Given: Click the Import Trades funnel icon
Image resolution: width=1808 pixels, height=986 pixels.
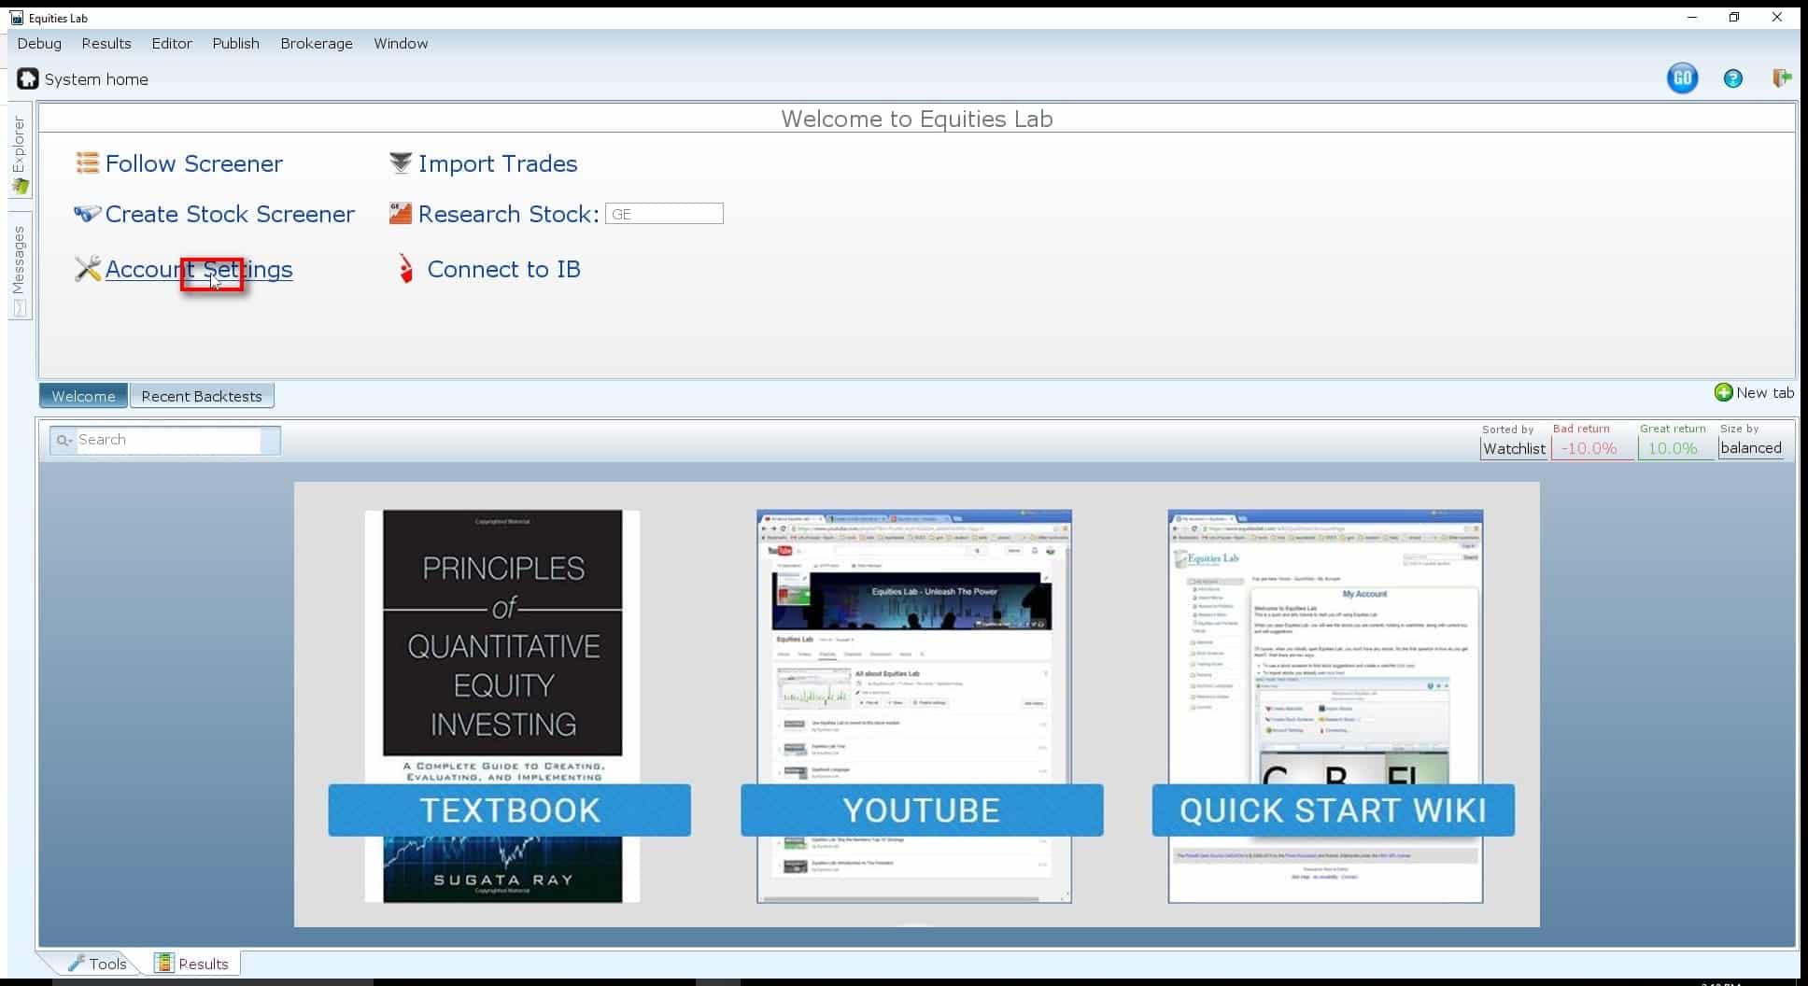Looking at the screenshot, I should 400,163.
